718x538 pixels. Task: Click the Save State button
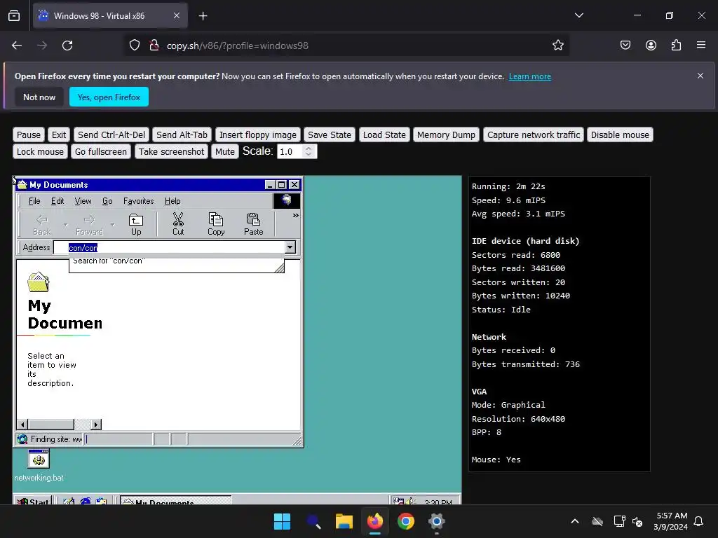pyautogui.click(x=330, y=135)
